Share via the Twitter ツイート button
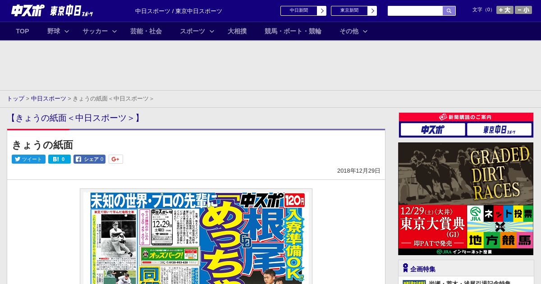541x284 pixels. pos(28,159)
